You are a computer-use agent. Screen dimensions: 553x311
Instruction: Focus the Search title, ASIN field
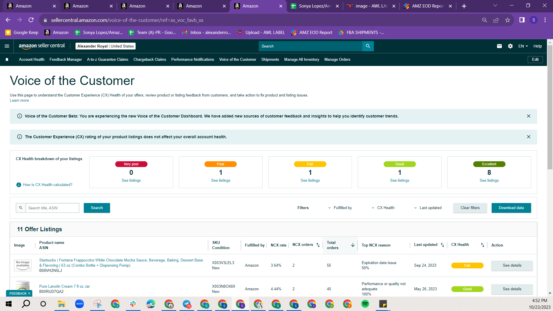click(52, 208)
